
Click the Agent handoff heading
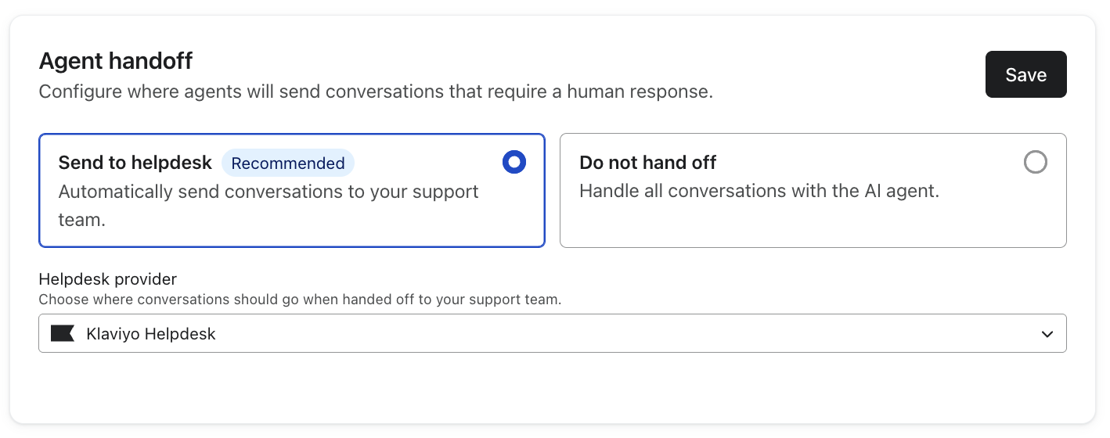(116, 60)
